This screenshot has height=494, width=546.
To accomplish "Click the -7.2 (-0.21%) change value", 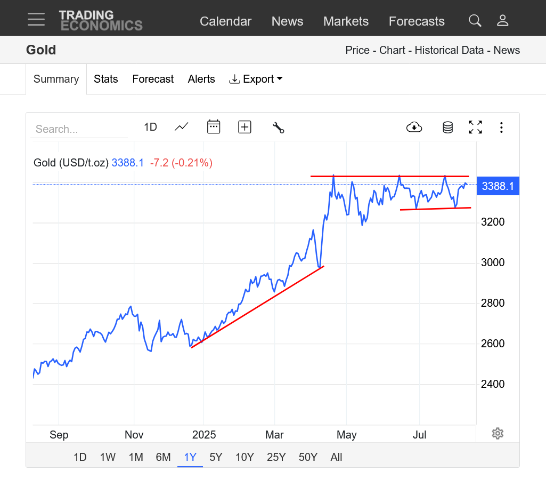I will [x=181, y=163].
